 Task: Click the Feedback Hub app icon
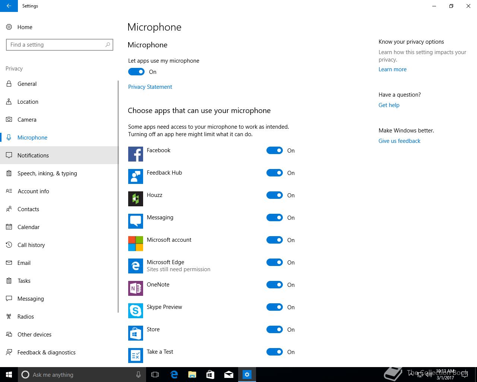pos(136,176)
